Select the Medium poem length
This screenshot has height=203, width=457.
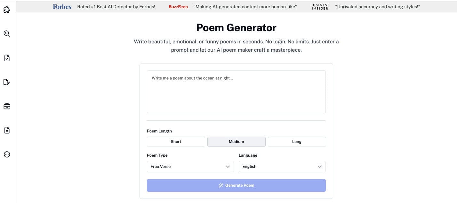(x=236, y=142)
